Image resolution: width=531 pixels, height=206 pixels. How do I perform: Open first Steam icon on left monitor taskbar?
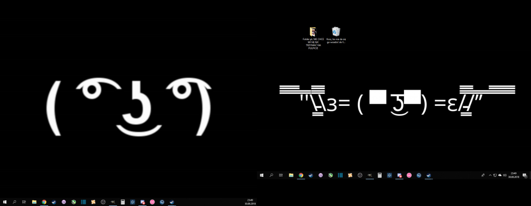coord(53,202)
